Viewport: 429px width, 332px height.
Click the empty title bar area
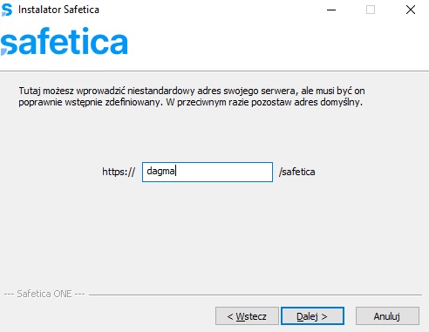pyautogui.click(x=209, y=10)
